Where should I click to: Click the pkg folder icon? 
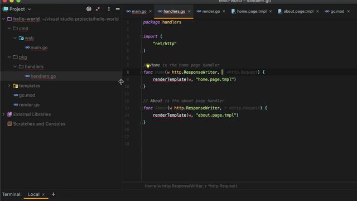[x=15, y=57]
